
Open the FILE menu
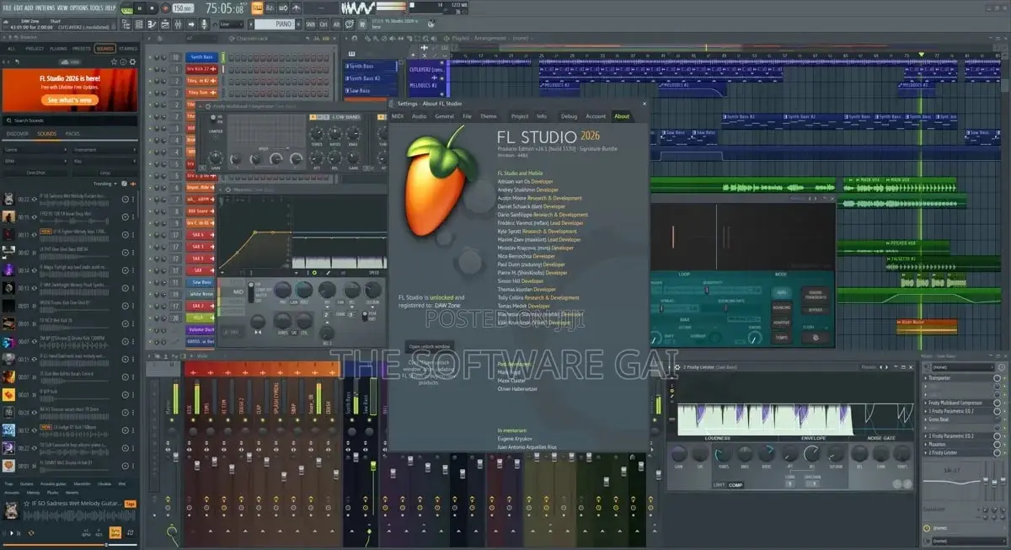click(6, 8)
